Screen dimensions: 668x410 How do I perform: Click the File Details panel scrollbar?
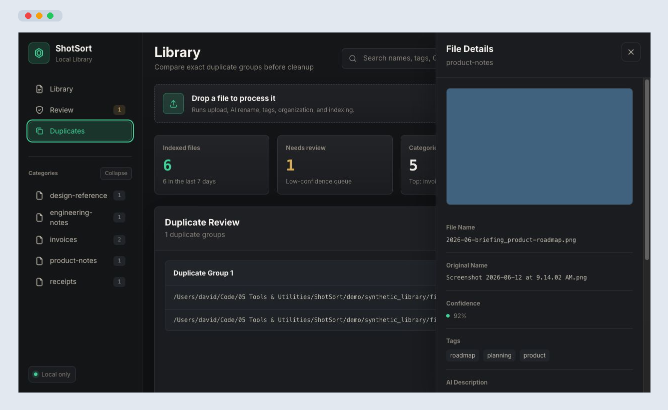[x=647, y=169]
